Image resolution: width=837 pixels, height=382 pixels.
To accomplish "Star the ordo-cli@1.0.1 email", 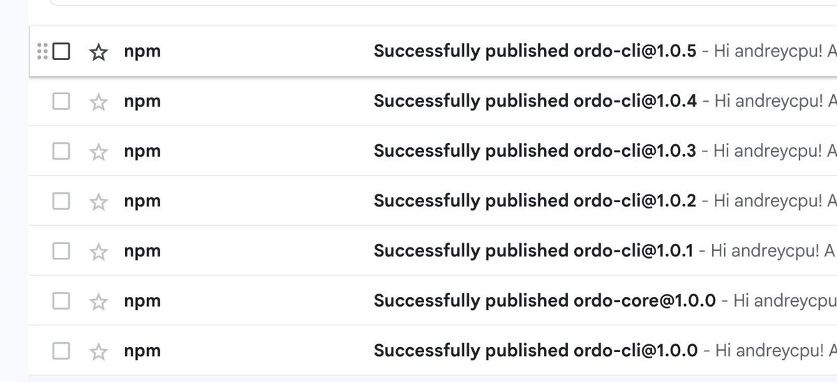I will coord(99,252).
